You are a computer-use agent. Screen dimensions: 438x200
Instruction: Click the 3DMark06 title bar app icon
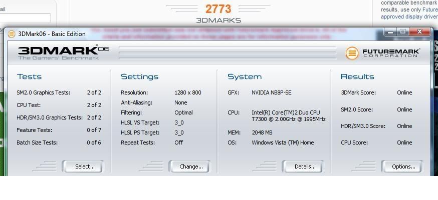pos(12,34)
